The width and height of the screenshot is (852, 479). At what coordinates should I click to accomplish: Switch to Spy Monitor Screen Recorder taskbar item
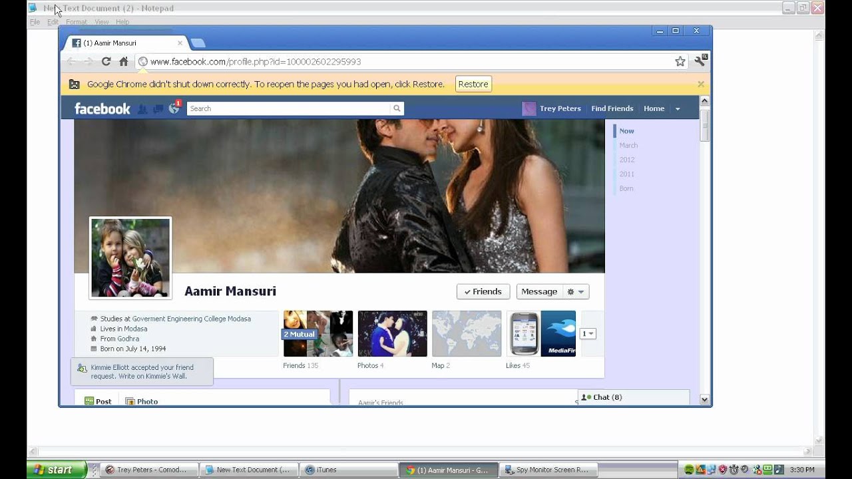[548, 470]
